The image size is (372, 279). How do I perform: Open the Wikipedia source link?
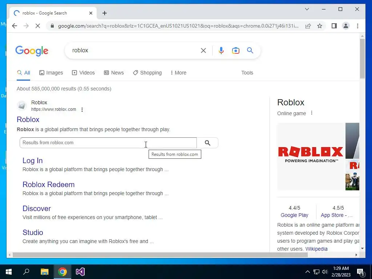click(x=316, y=249)
